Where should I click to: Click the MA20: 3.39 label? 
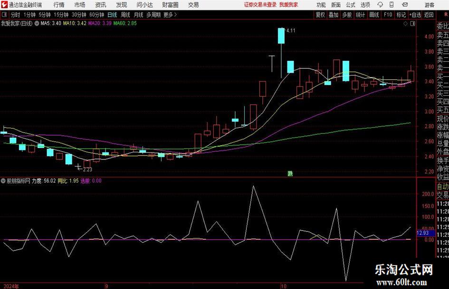100,23
